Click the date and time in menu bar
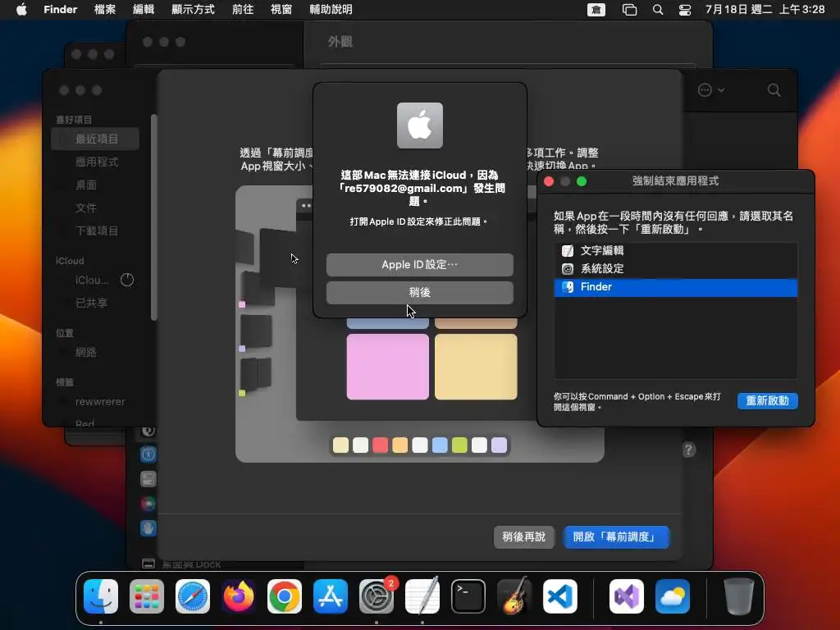Viewport: 840px width, 630px height. (765, 9)
